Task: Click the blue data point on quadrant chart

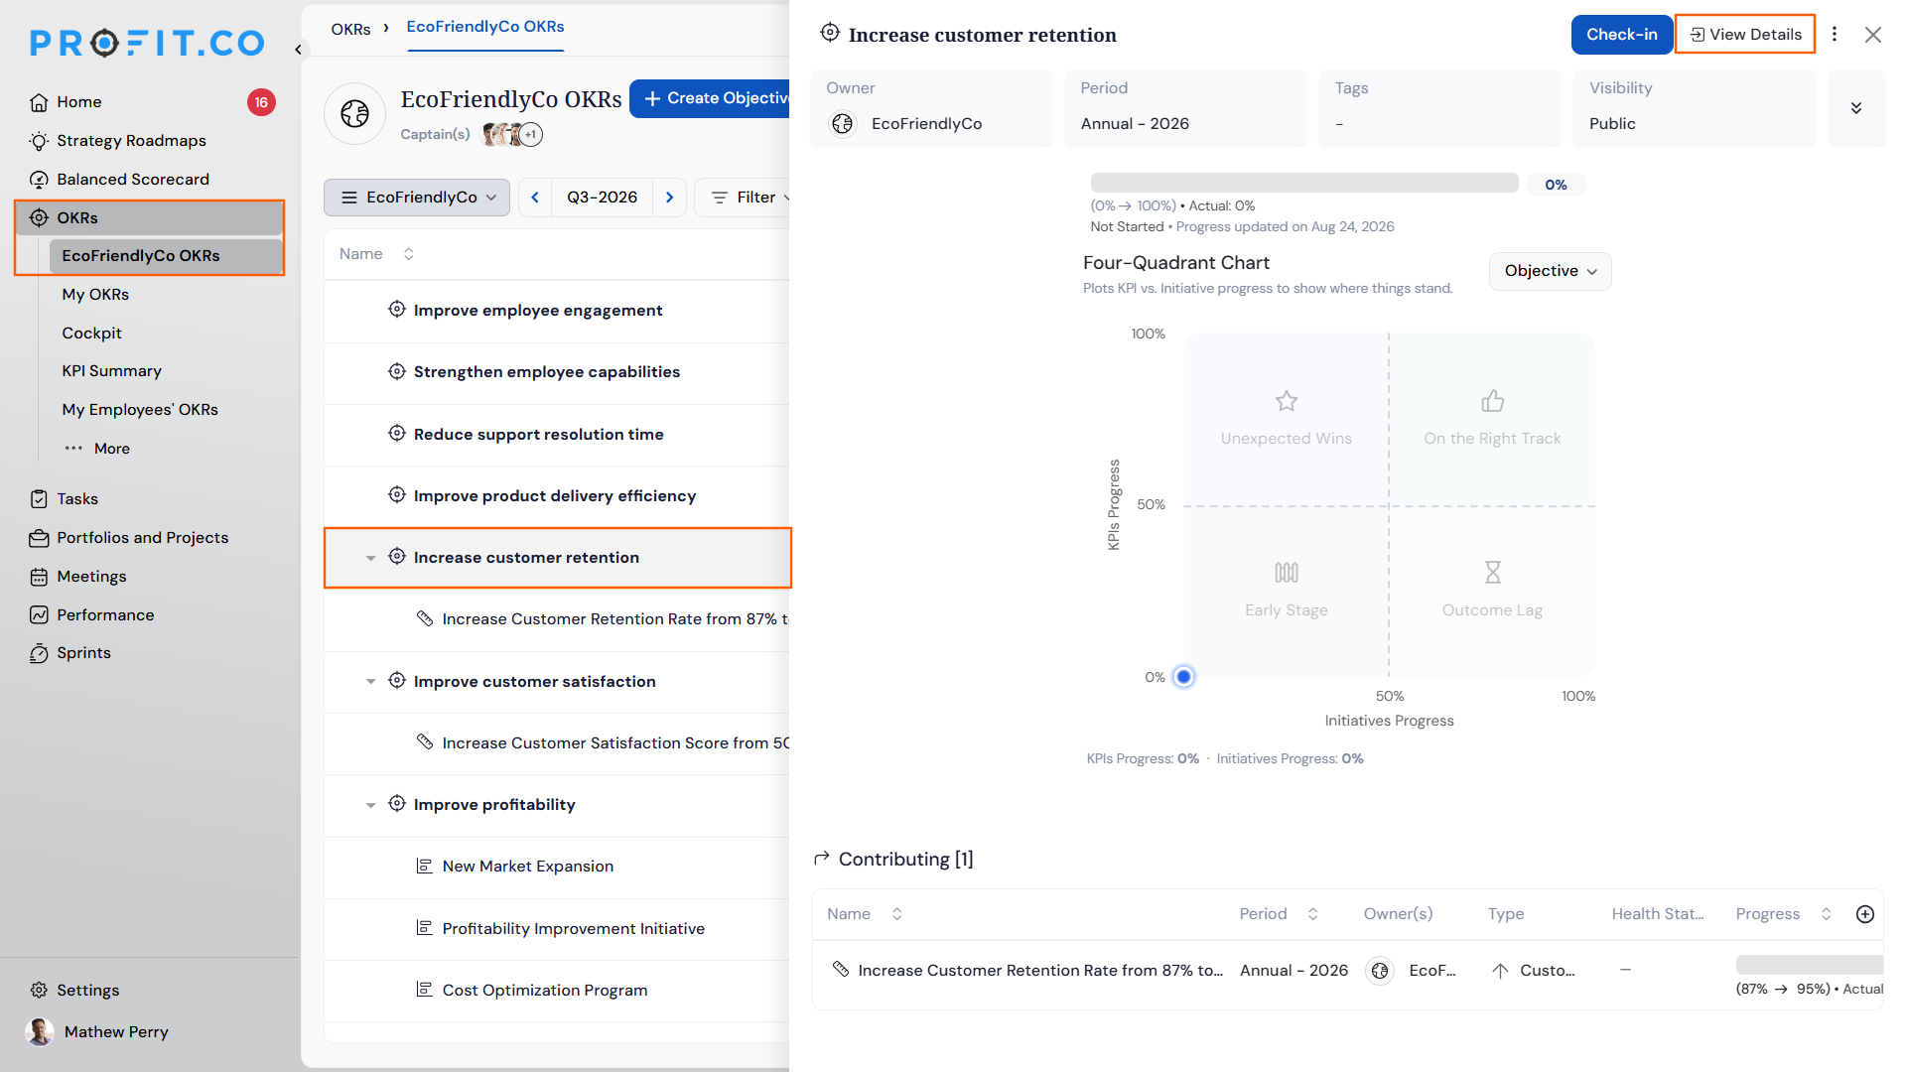Action: (1183, 677)
